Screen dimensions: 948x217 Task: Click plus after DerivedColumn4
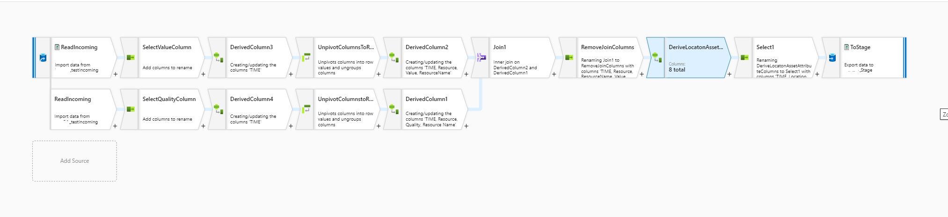point(291,126)
